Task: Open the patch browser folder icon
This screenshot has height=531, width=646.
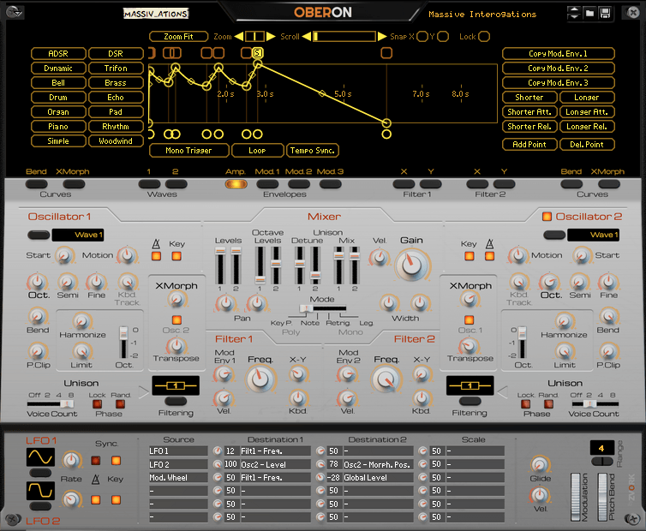Action: (x=589, y=13)
